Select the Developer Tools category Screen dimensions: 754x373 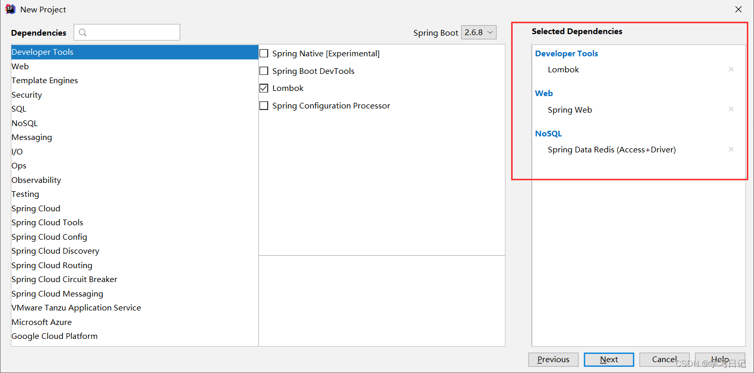click(x=135, y=52)
